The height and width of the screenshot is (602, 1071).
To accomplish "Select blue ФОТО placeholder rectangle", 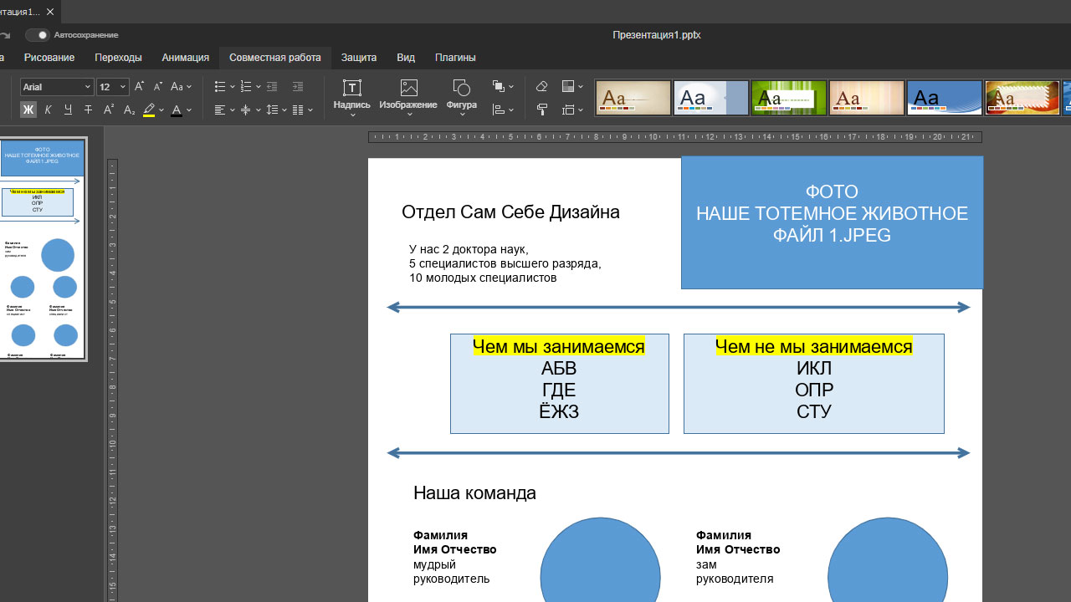I will coord(832,222).
